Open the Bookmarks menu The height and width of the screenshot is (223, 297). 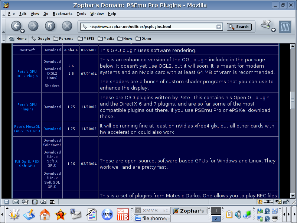(x=62, y=14)
